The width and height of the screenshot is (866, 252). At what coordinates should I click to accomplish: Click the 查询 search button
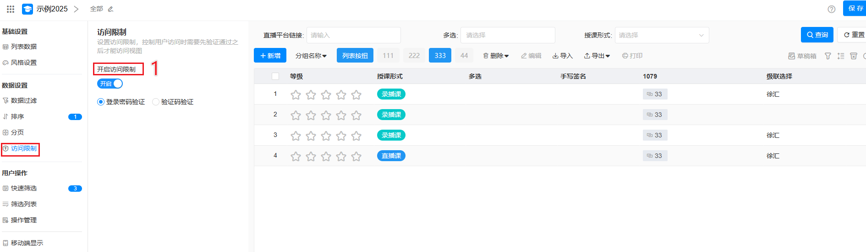[817, 35]
